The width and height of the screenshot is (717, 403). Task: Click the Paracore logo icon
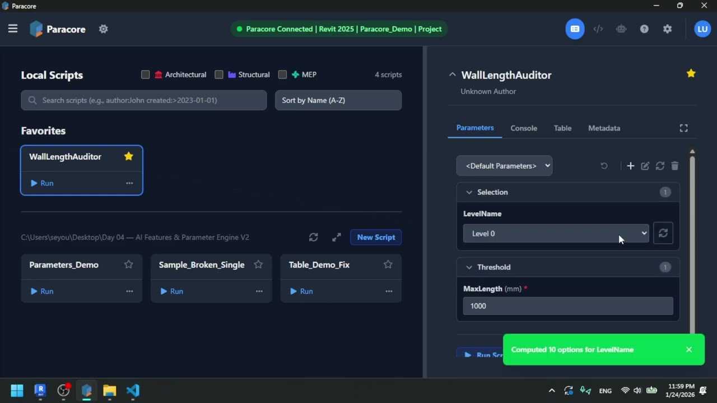(x=36, y=29)
